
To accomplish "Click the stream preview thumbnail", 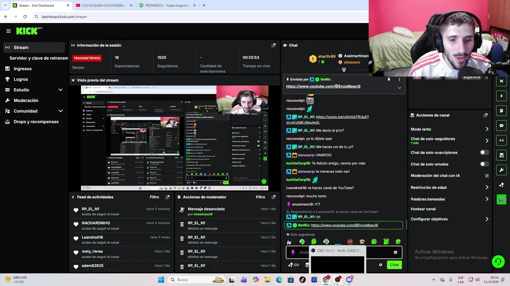I will pos(175,138).
